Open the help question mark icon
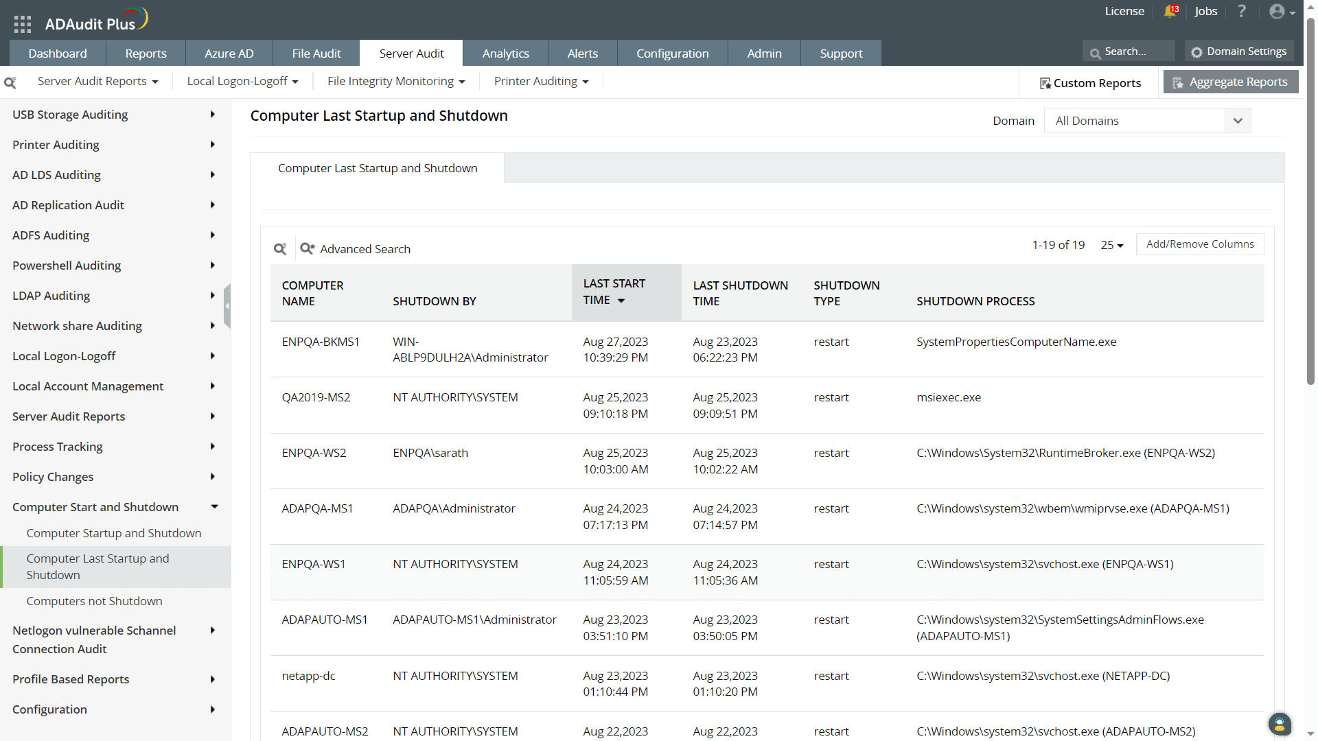The height and width of the screenshot is (741, 1318). pyautogui.click(x=1241, y=12)
